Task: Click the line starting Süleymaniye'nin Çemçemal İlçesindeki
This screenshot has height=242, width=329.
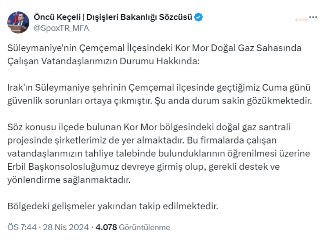Action: pos(155,48)
